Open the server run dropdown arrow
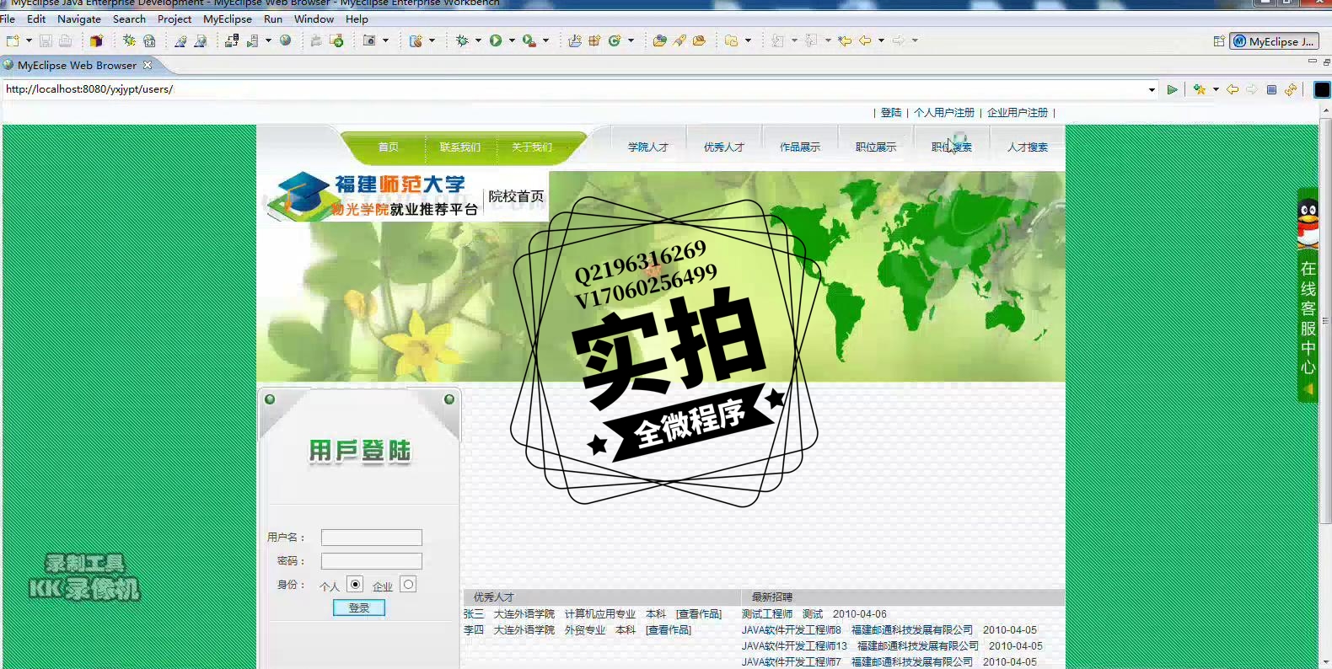The image size is (1332, 669). (269, 40)
